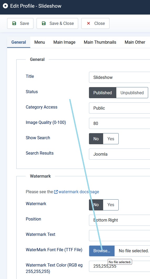Open the Menu tab
Viewport: 150px width, 279px height.
(x=40, y=42)
